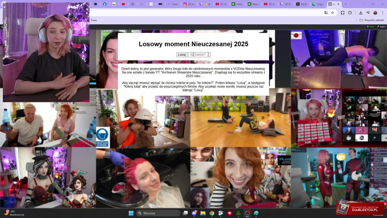Switch to the Chery tab
This screenshot has width=387, height=218.
pos(173,4)
